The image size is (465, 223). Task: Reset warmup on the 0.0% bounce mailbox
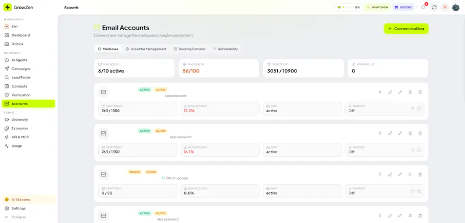[x=413, y=191]
